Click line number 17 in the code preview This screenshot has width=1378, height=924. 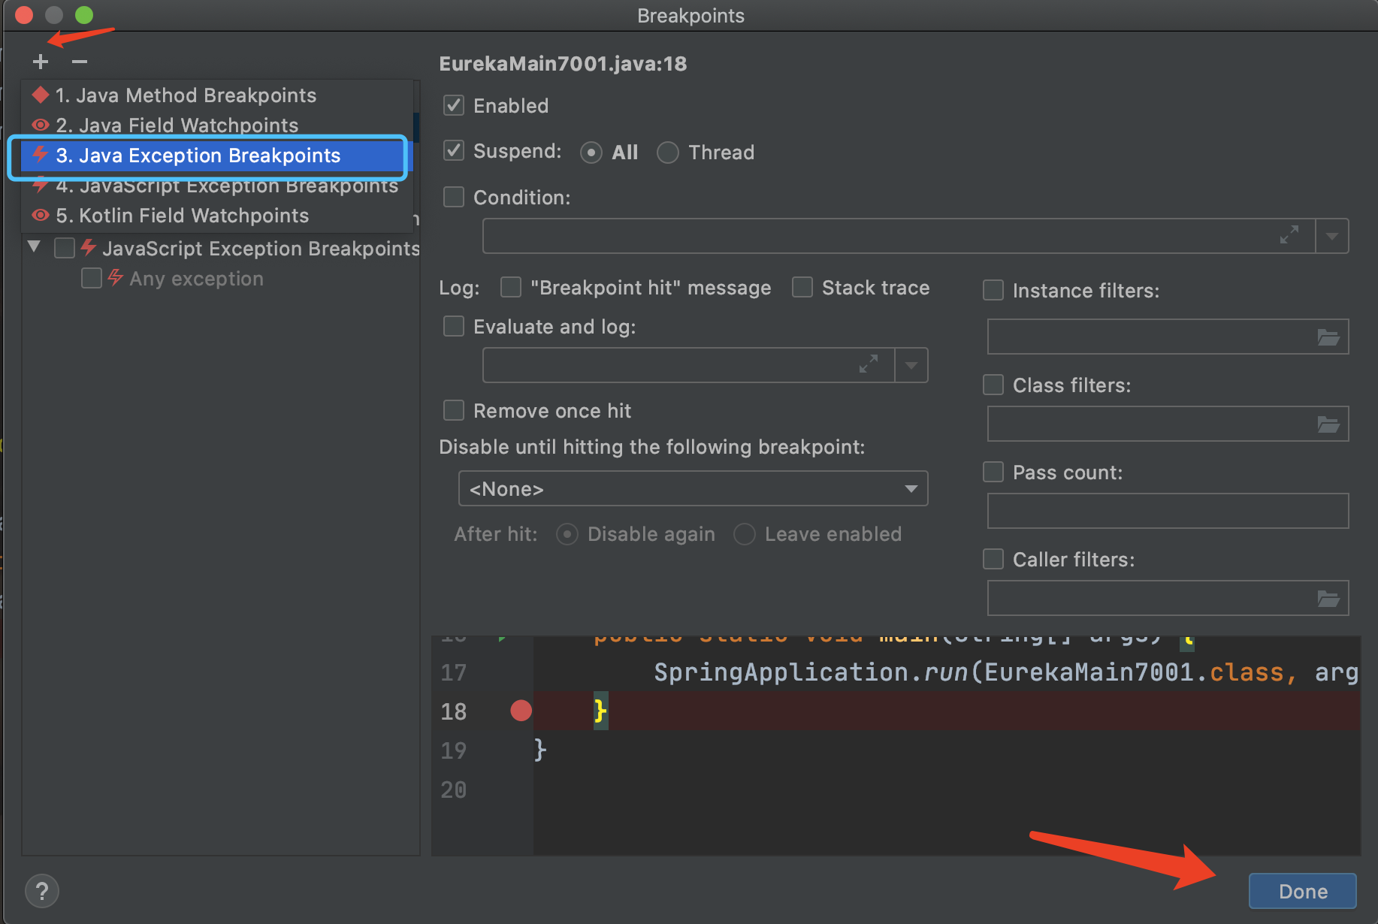[x=453, y=672]
